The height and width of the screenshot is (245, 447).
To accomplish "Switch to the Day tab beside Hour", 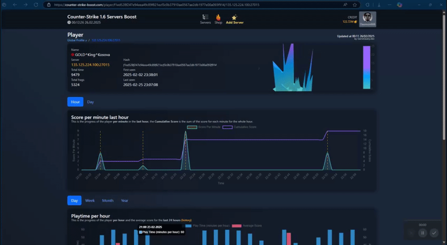I will point(90,102).
